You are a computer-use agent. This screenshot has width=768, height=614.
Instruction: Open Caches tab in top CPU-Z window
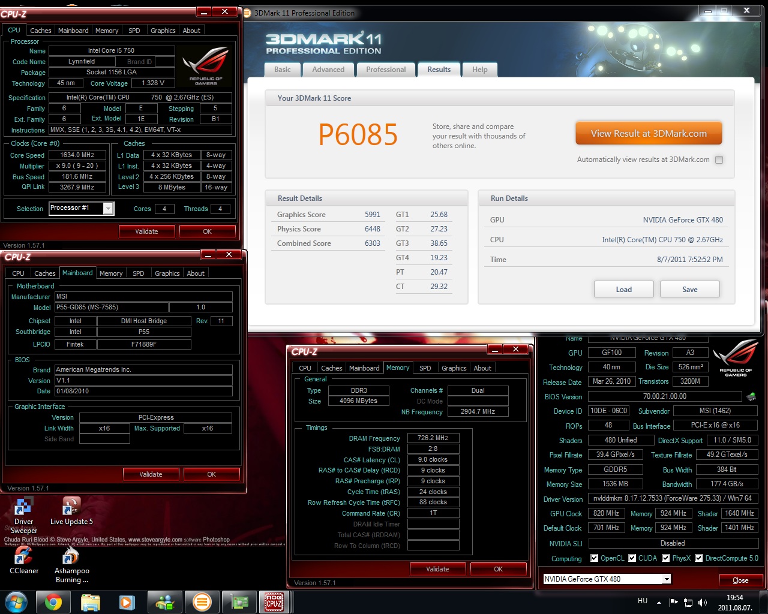(41, 31)
